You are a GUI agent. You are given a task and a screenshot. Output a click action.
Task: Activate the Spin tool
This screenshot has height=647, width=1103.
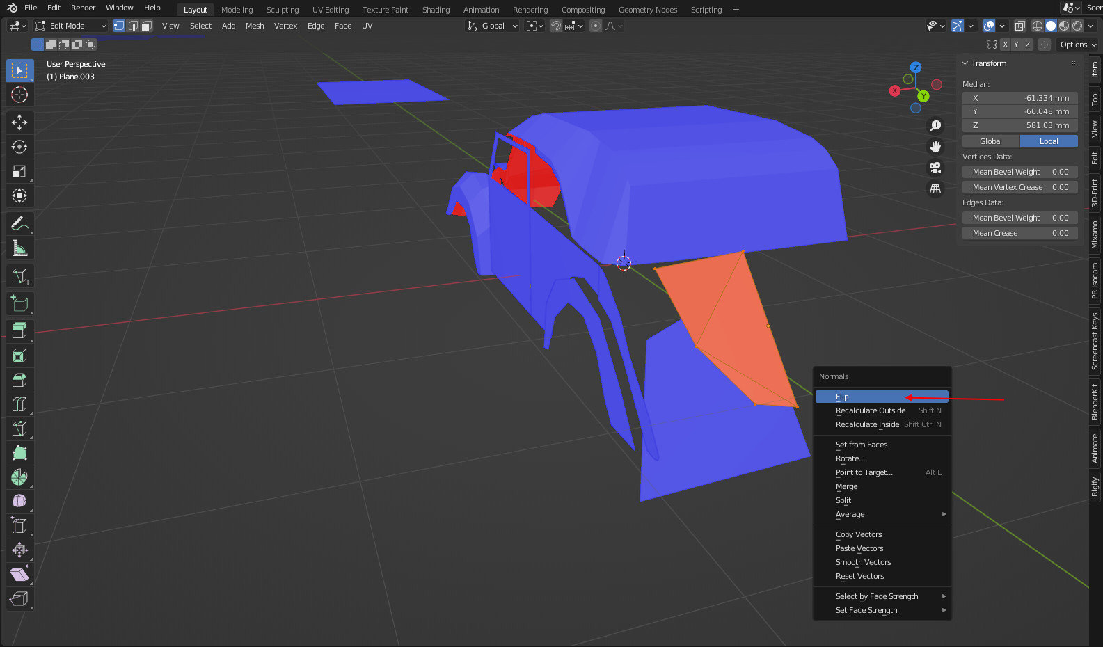pyautogui.click(x=19, y=477)
